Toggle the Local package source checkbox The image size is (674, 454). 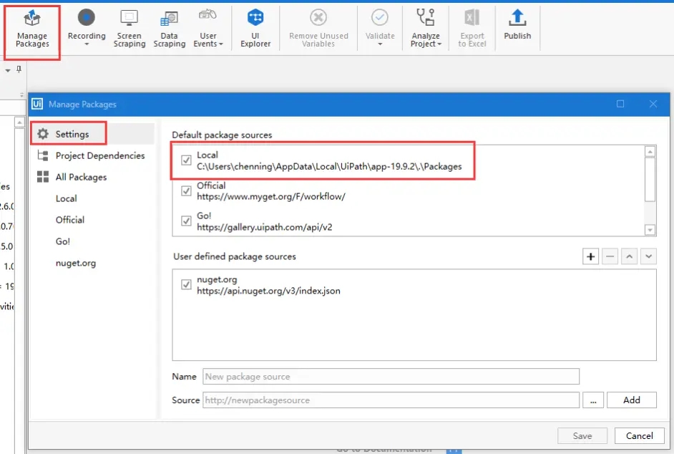[186, 160]
